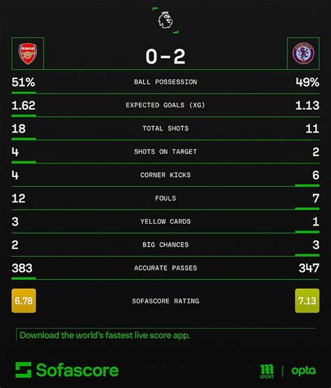Viewport: 331px width, 388px height.
Task: Click the Aston Villa club crest
Action: [303, 53]
